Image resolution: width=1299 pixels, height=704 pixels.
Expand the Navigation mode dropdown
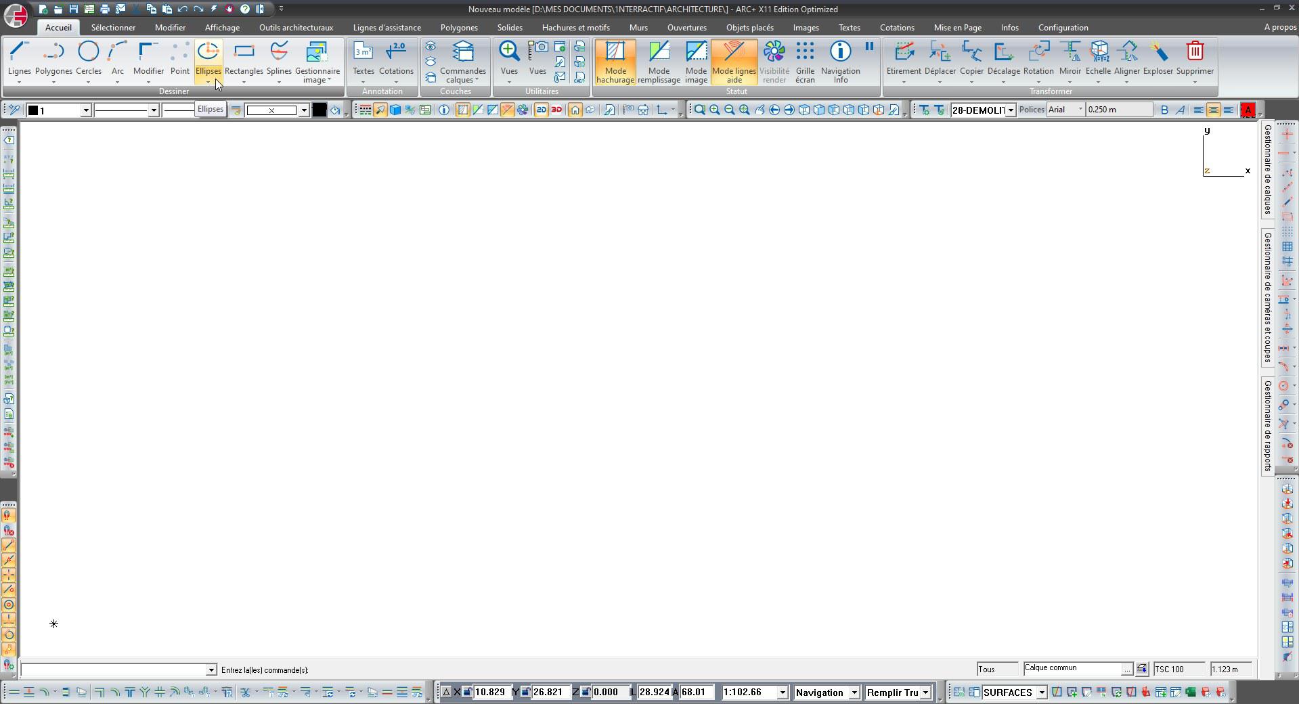tap(854, 692)
